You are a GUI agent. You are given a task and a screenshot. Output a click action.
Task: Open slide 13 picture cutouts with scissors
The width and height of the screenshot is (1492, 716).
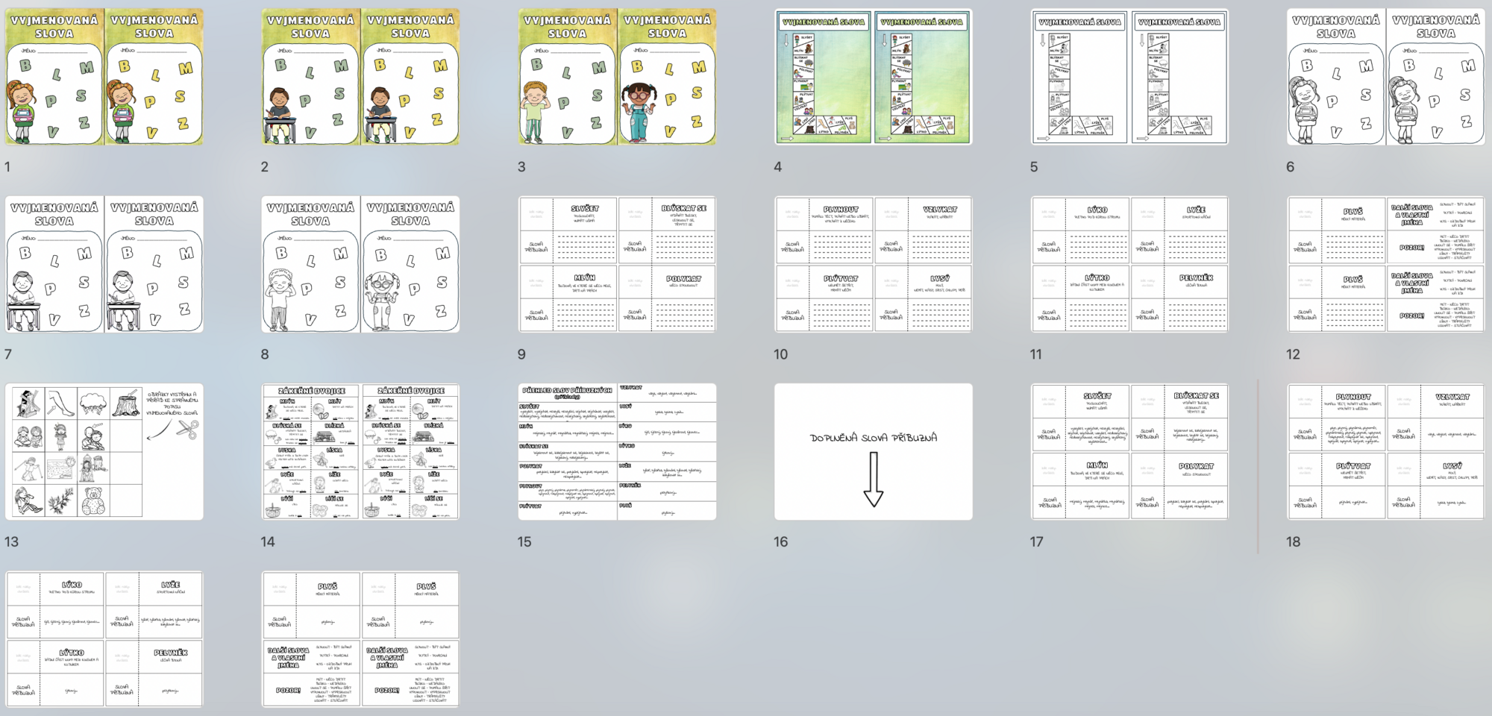point(104,451)
